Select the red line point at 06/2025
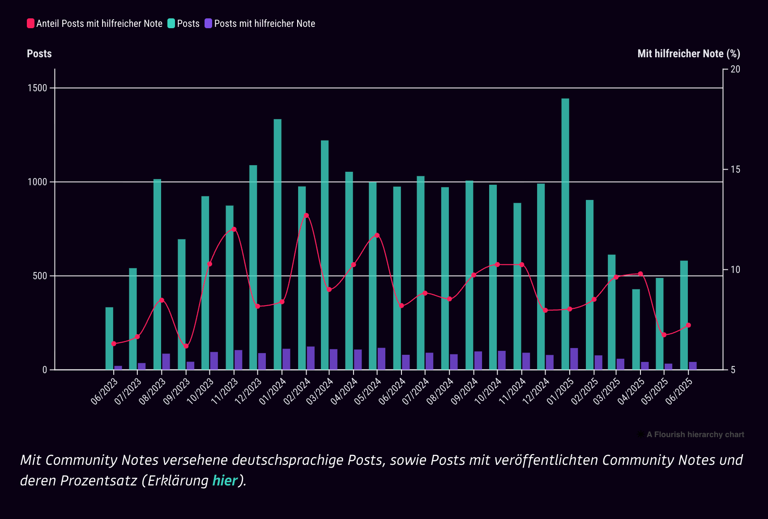The height and width of the screenshot is (519, 768). click(x=688, y=325)
